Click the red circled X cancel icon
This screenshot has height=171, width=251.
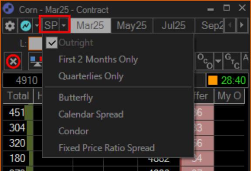13,61
